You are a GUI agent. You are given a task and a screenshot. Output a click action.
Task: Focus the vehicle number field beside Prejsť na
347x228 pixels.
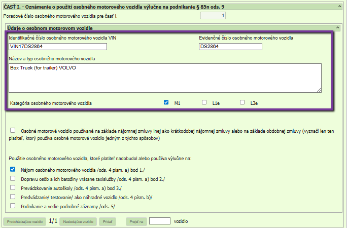pyautogui.click(x=160, y=221)
